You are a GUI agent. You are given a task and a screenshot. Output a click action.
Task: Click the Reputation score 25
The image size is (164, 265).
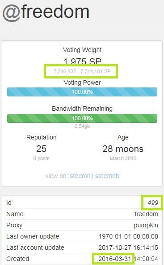[x=41, y=149]
